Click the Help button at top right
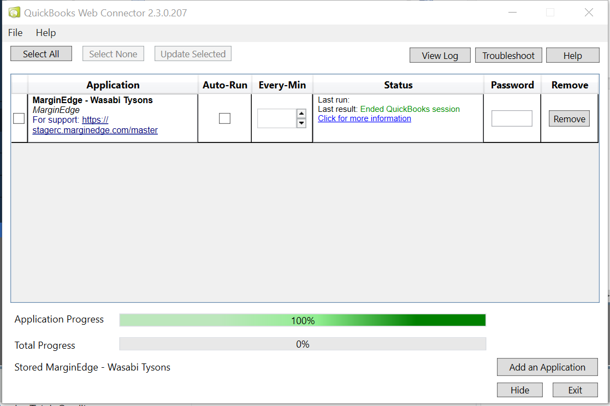The height and width of the screenshot is (406, 610). point(572,56)
